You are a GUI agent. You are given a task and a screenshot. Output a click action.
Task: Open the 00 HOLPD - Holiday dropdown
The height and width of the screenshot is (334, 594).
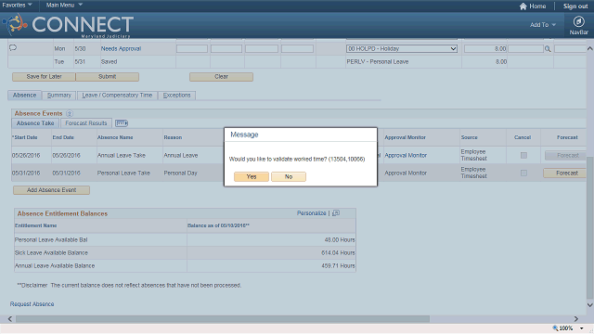[402, 48]
